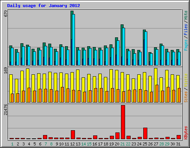The width and height of the screenshot is (190, 148).
Task: Click day 17 on the x-axis
Action: [x=100, y=144]
